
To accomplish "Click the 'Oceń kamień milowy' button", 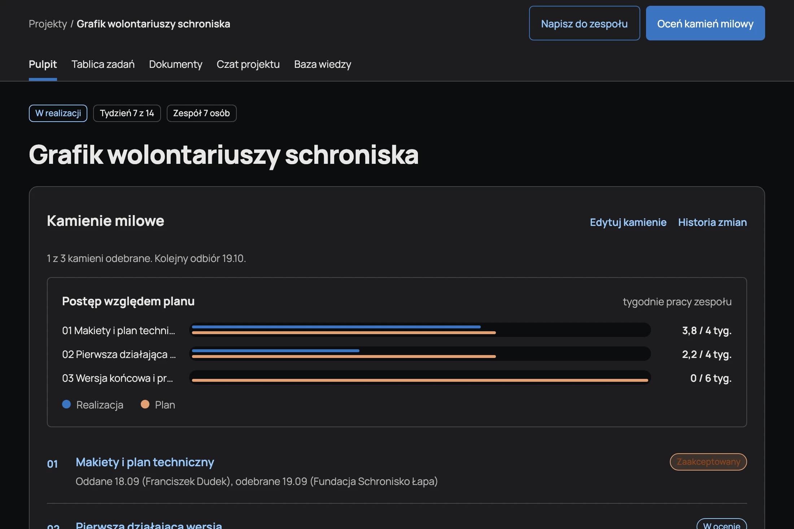I will (x=705, y=23).
